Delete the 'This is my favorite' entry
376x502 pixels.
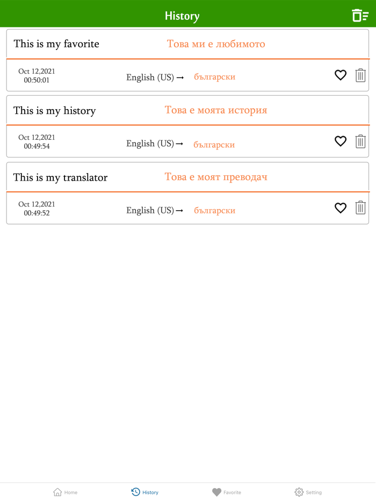(x=360, y=75)
